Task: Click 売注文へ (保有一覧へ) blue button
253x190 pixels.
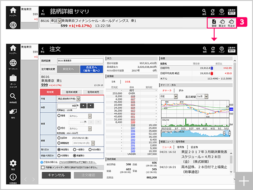Action: (x=91, y=69)
